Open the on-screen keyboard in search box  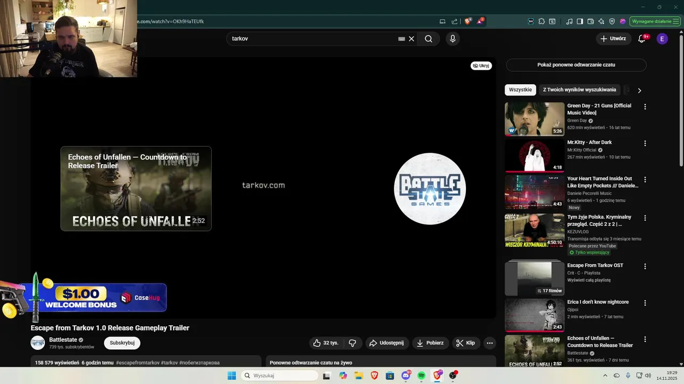tap(401, 39)
